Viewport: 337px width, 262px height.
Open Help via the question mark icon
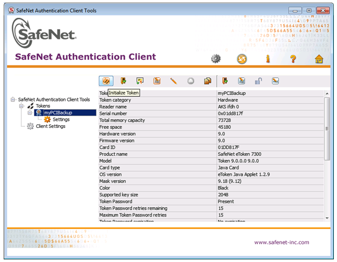[x=293, y=59]
